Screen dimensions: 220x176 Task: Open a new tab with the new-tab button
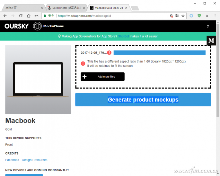(x=135, y=8)
